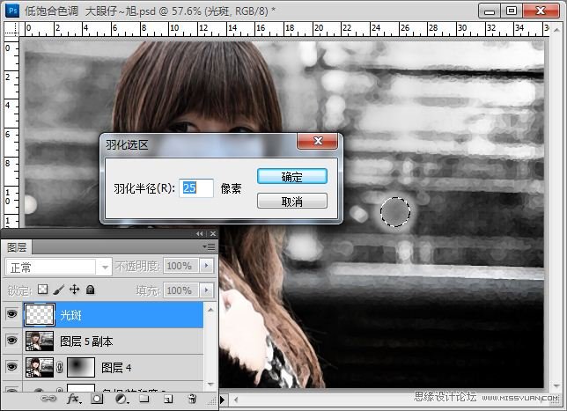Image resolution: width=567 pixels, height=411 pixels.
Task: Hide the 光斑 layer
Action: [x=12, y=314]
